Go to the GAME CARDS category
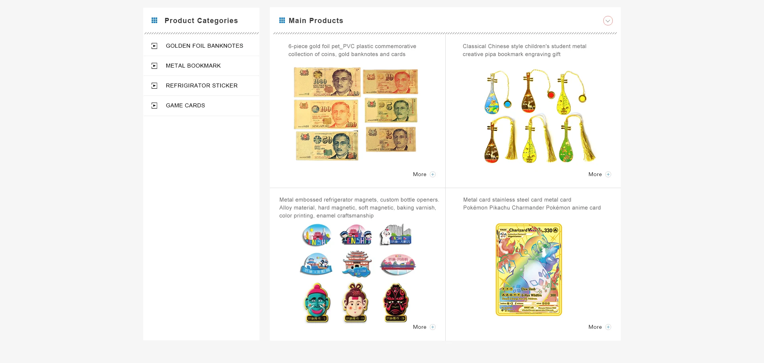The image size is (764, 363). (x=185, y=105)
